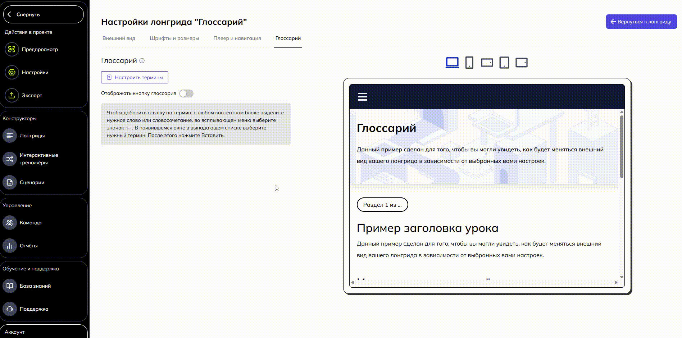Switch to horizontal tablet preview icon
Screen dimensions: 682x338
tap(521, 63)
